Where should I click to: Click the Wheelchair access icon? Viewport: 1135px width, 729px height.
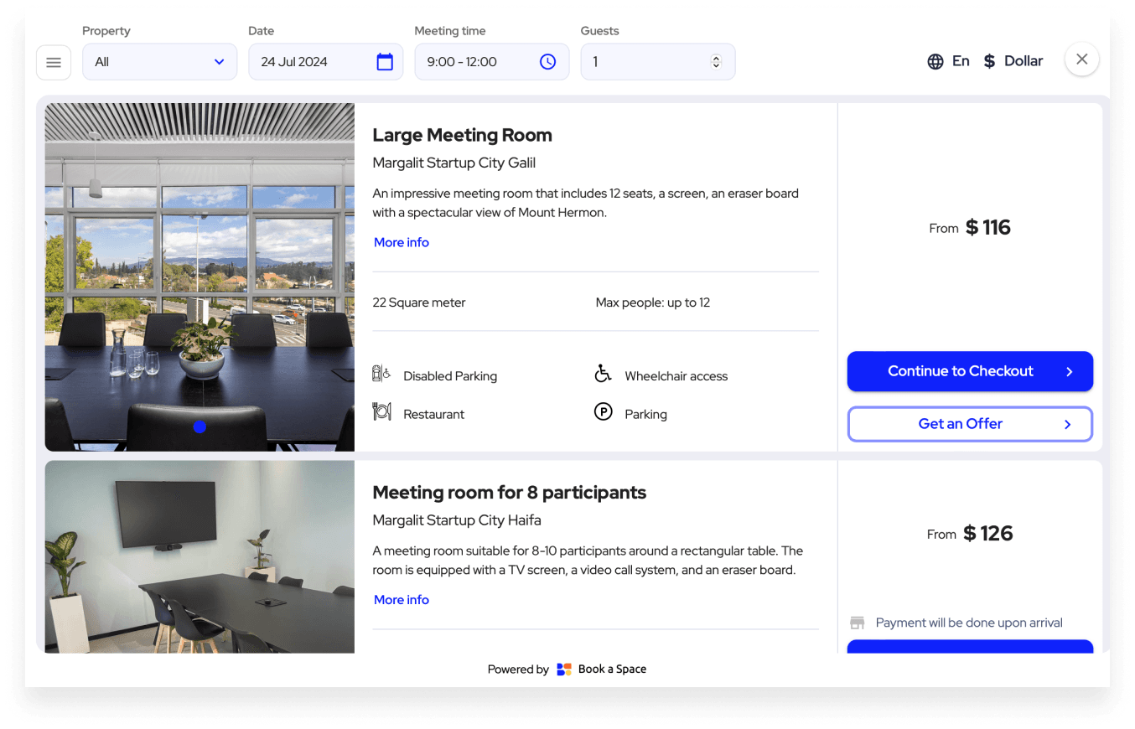[603, 375]
